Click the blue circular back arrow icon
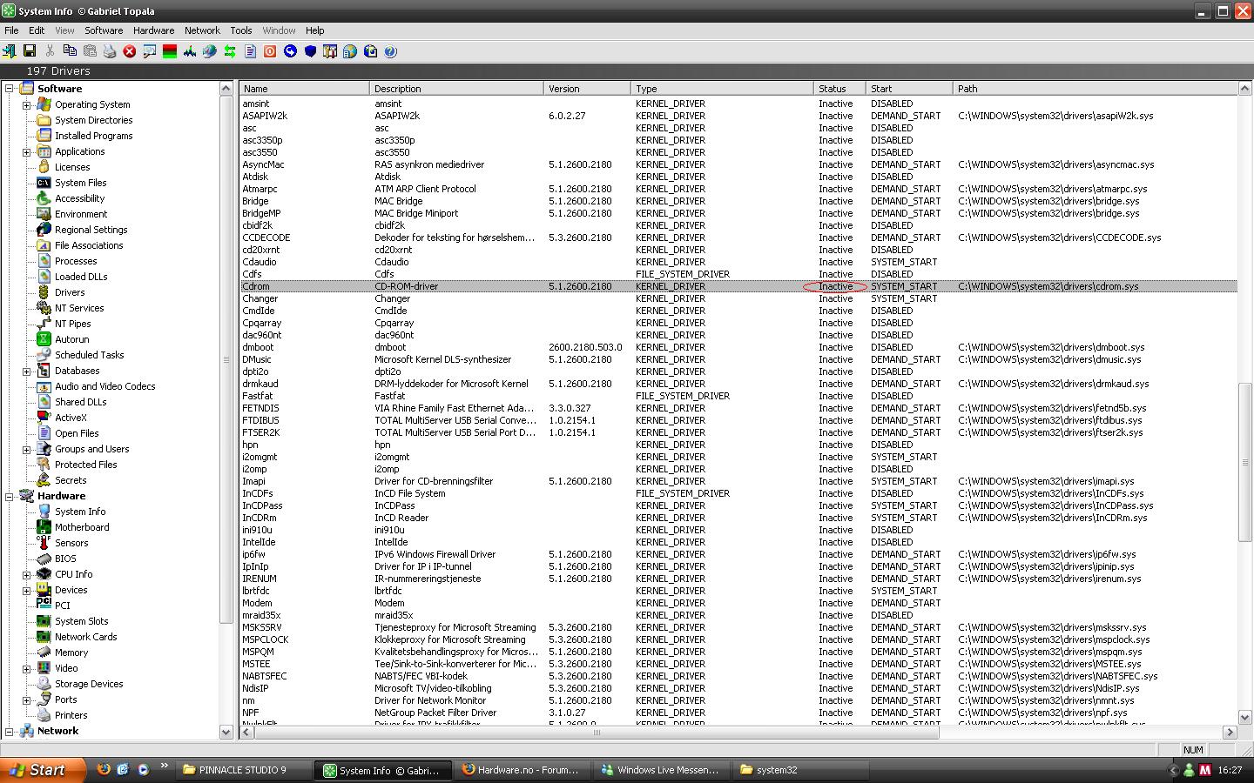 290,51
